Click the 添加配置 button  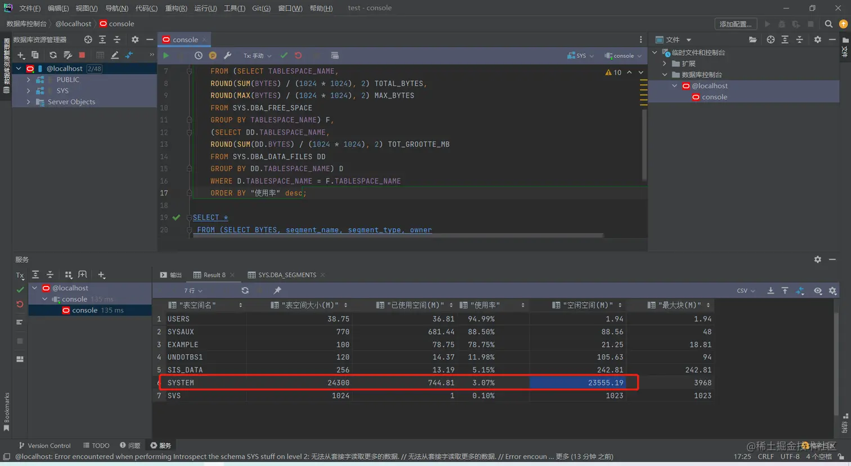click(x=735, y=24)
